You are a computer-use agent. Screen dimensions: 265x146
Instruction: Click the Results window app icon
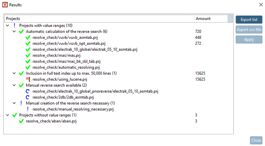click(5, 5)
